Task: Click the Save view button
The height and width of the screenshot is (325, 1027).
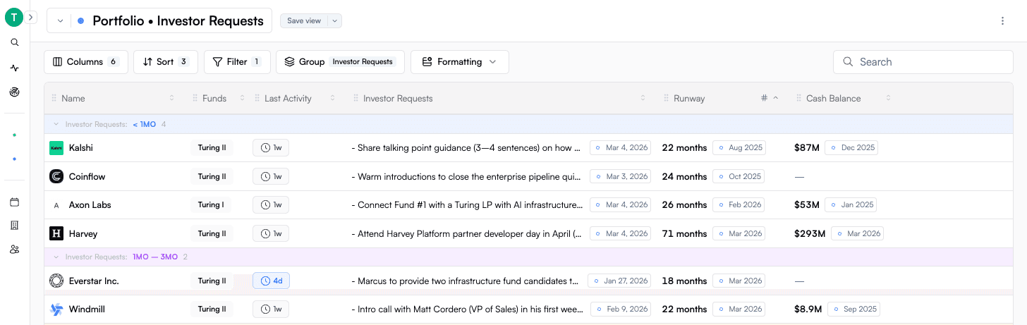Action: click(304, 21)
